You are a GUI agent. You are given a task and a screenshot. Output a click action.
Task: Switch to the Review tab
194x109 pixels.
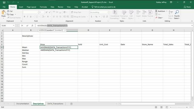click(x=61, y=7)
